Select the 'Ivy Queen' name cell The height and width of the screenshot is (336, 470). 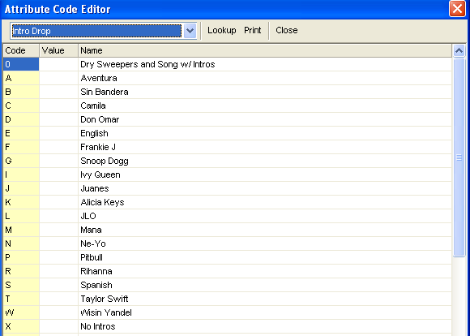[265, 174]
